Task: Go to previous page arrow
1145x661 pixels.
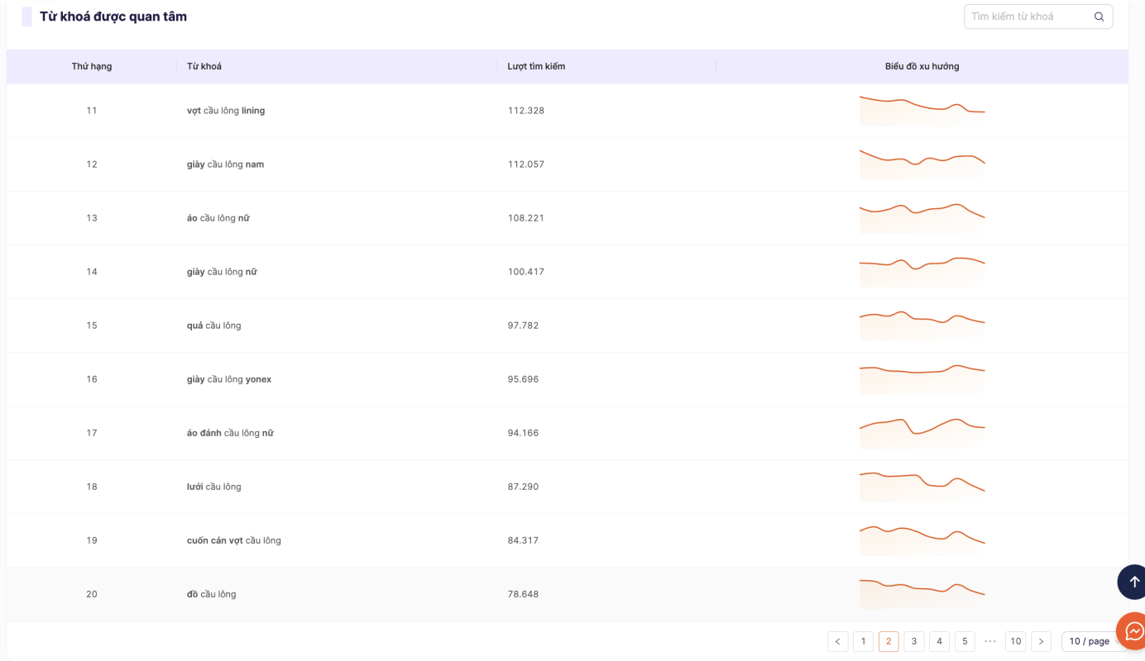Action: [837, 641]
